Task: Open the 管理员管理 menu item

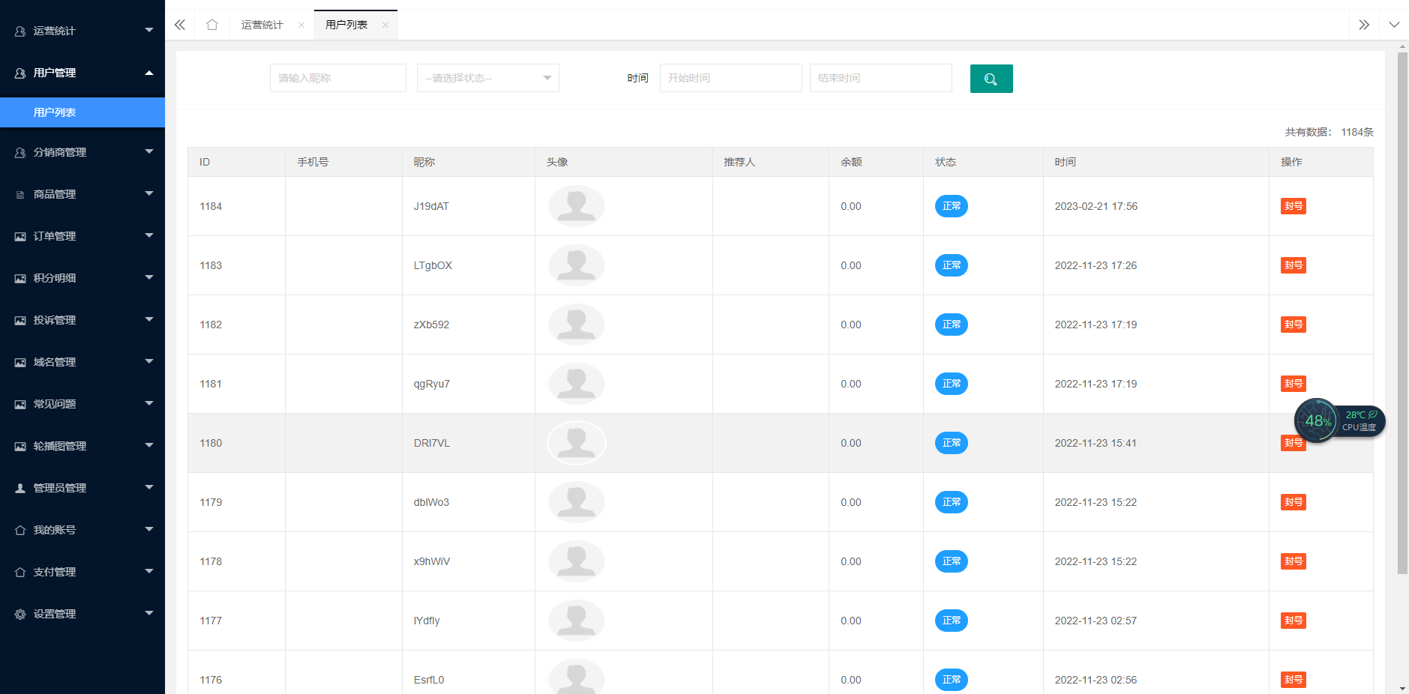Action: [82, 488]
